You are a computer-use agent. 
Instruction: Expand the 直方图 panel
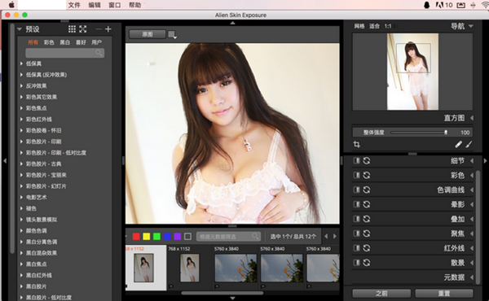pos(472,118)
